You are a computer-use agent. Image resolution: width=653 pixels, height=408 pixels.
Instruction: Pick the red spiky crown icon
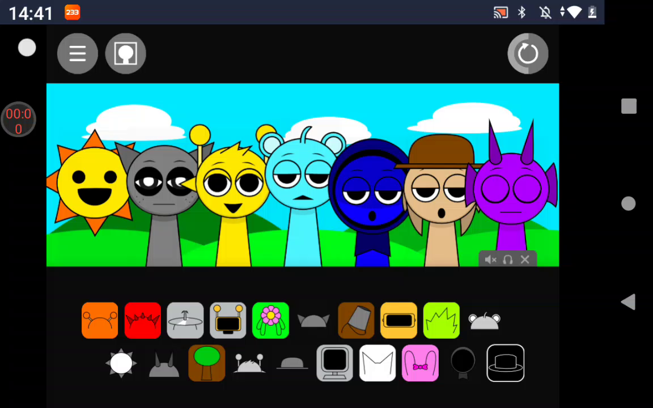(142, 321)
